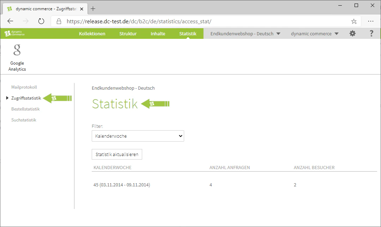
Task: Open settings gear icon
Action: (x=352, y=34)
